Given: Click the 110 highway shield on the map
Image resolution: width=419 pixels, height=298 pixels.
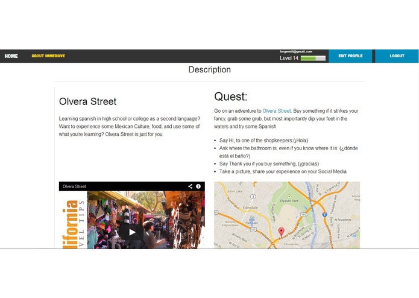Looking at the screenshot, I should [304, 214].
